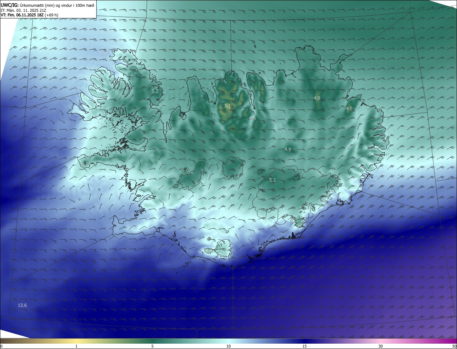Click the 4.0 label left of the east one
The height and width of the screenshot is (349, 457).
[317, 98]
